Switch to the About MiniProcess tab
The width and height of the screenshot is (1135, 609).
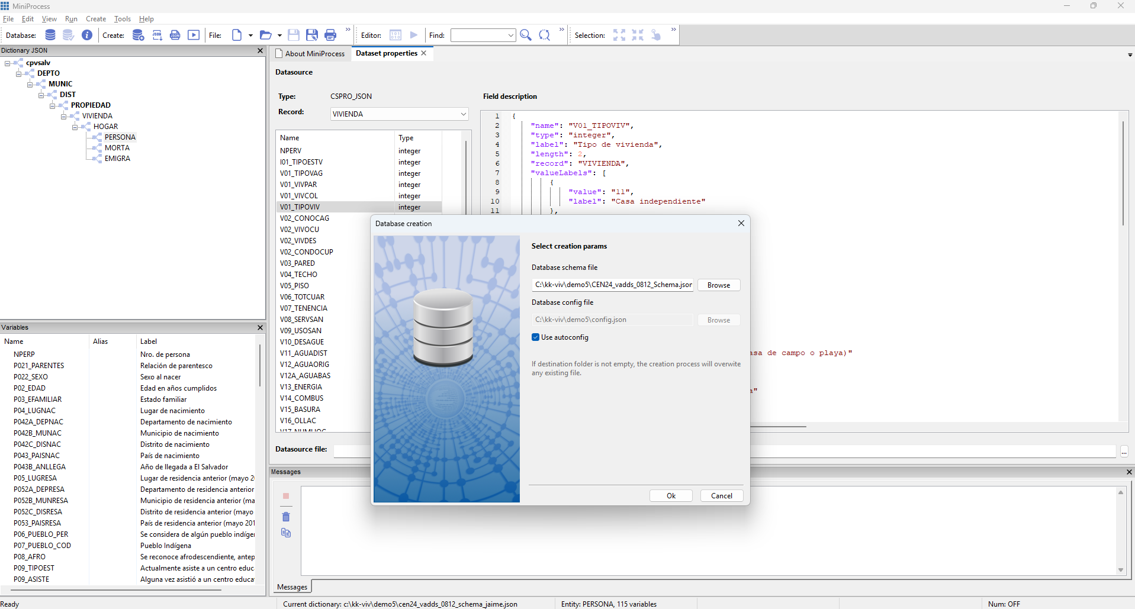click(314, 54)
